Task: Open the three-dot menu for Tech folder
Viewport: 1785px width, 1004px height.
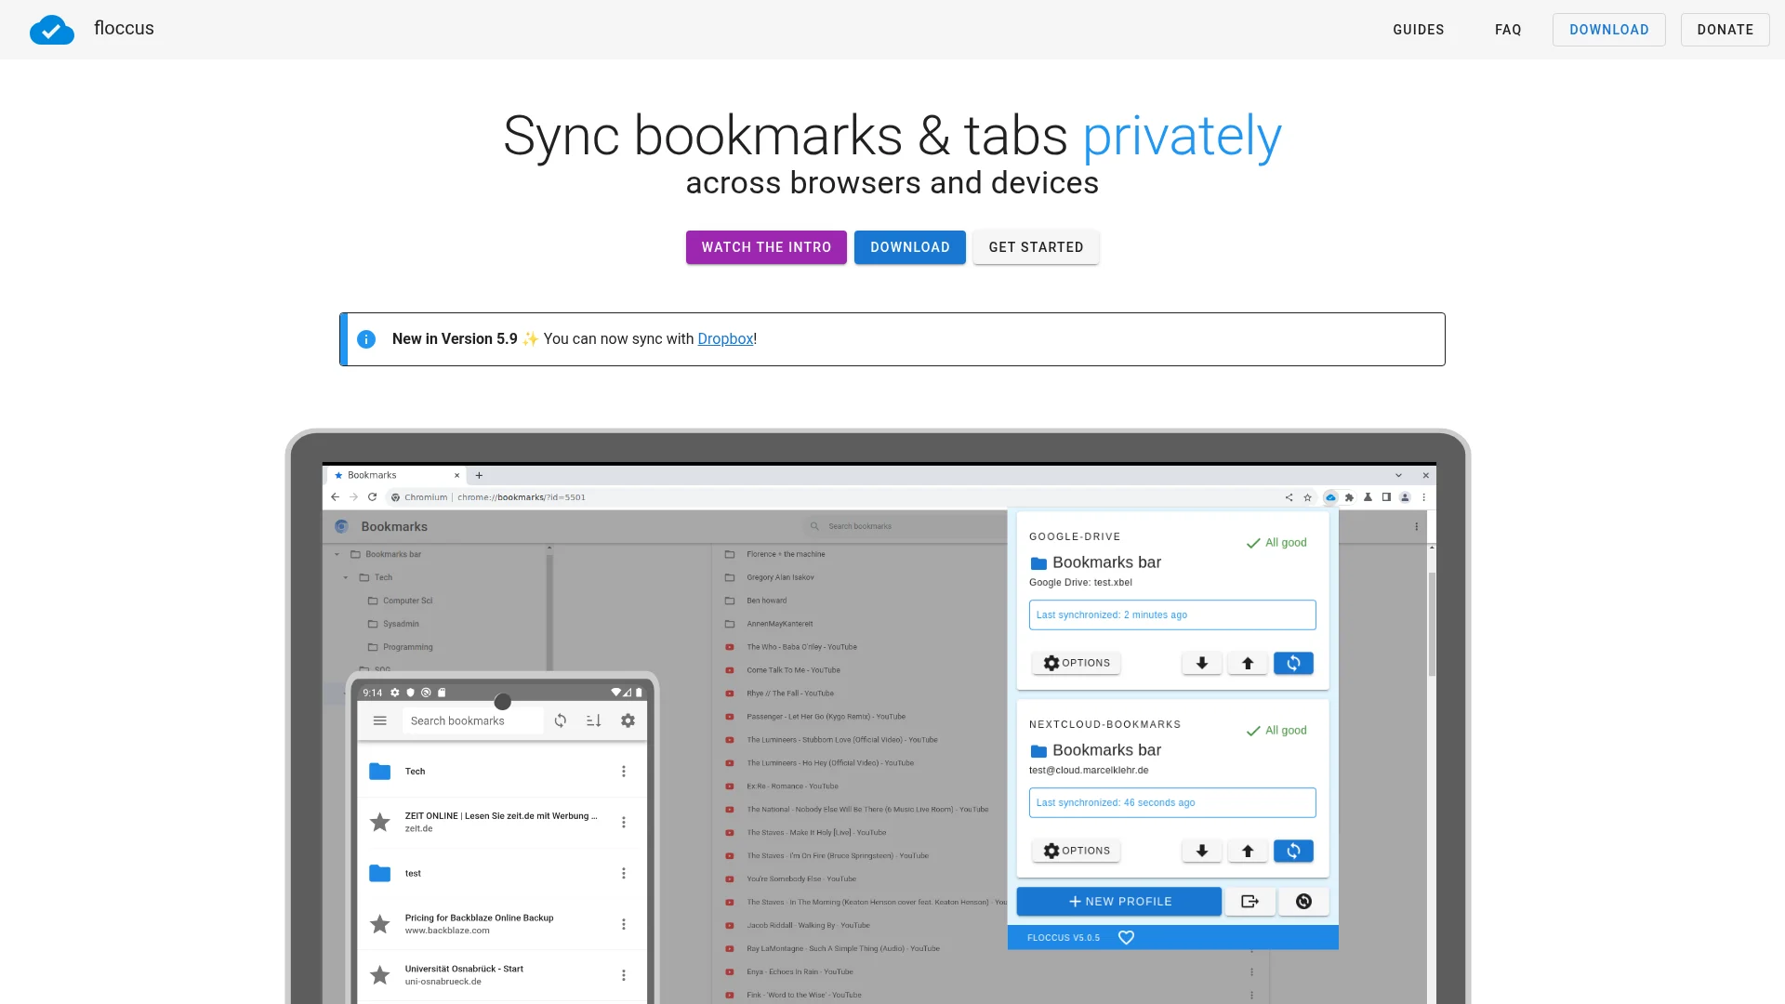Action: [624, 772]
